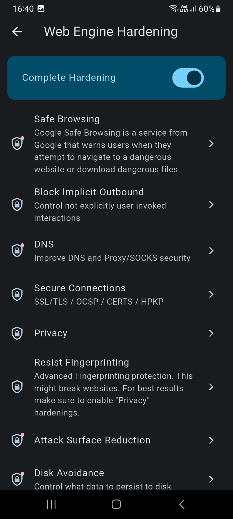Expand DNS settings via right chevron

(x=211, y=250)
